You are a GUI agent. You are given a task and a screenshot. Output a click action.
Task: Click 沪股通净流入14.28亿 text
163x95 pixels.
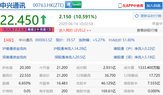(70, 49)
